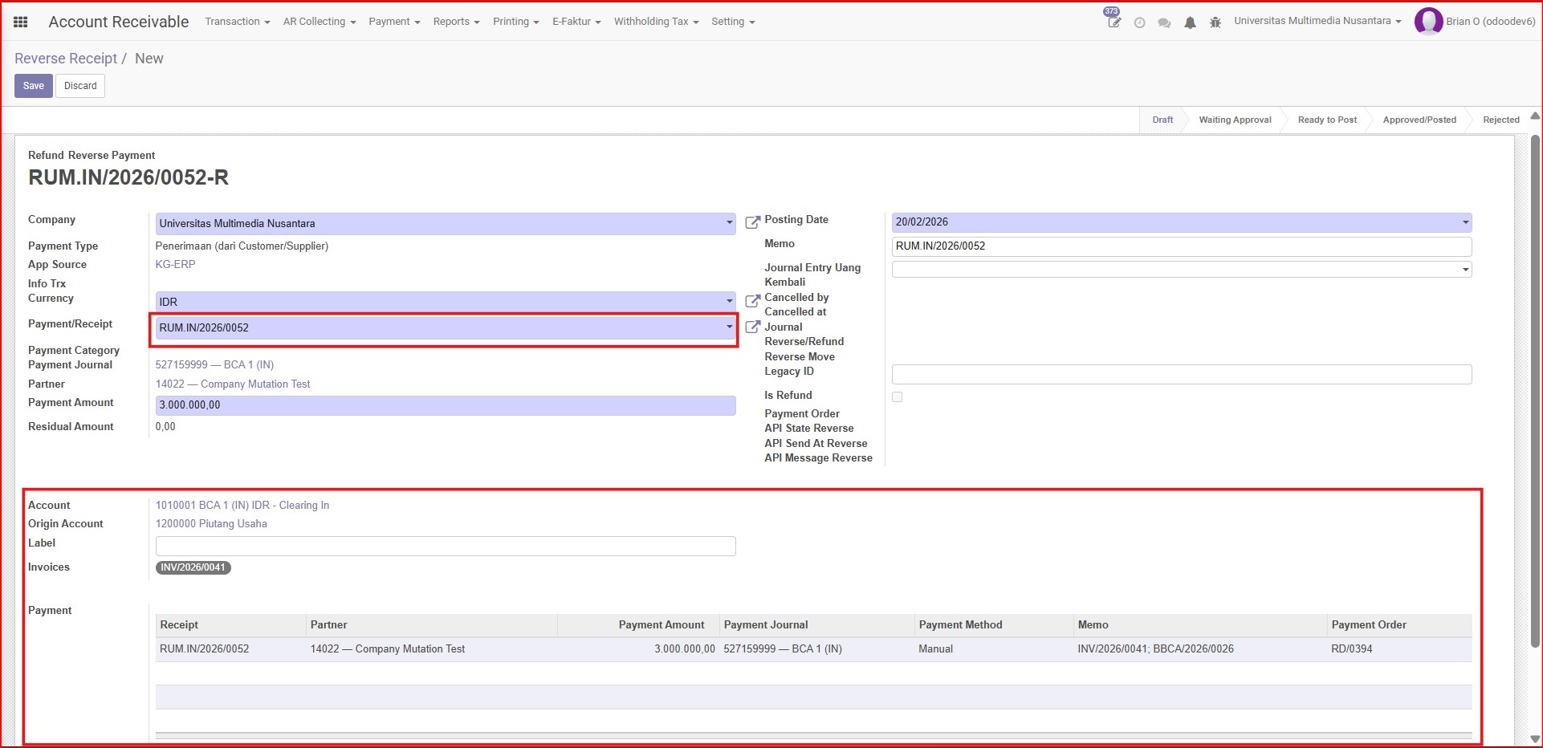This screenshot has width=1543, height=748.
Task: Click the Manual payment method cell
Action: 994,649
